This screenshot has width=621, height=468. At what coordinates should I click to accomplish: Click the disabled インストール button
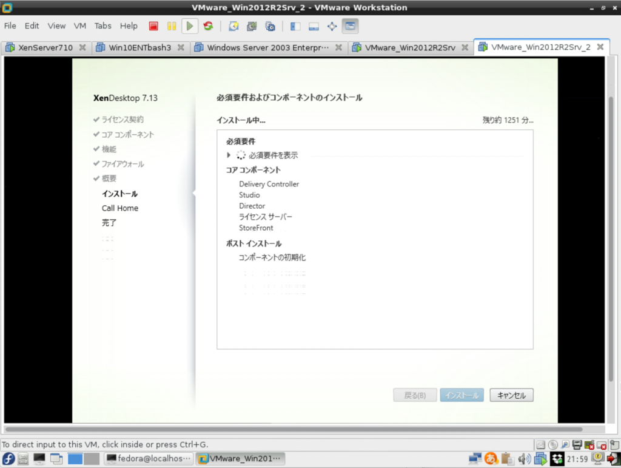point(462,395)
